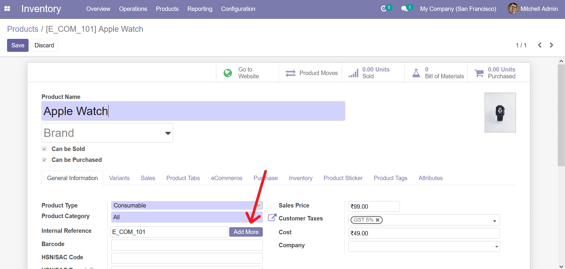
Task: Switch to the General Information tab
Action: pyautogui.click(x=72, y=178)
